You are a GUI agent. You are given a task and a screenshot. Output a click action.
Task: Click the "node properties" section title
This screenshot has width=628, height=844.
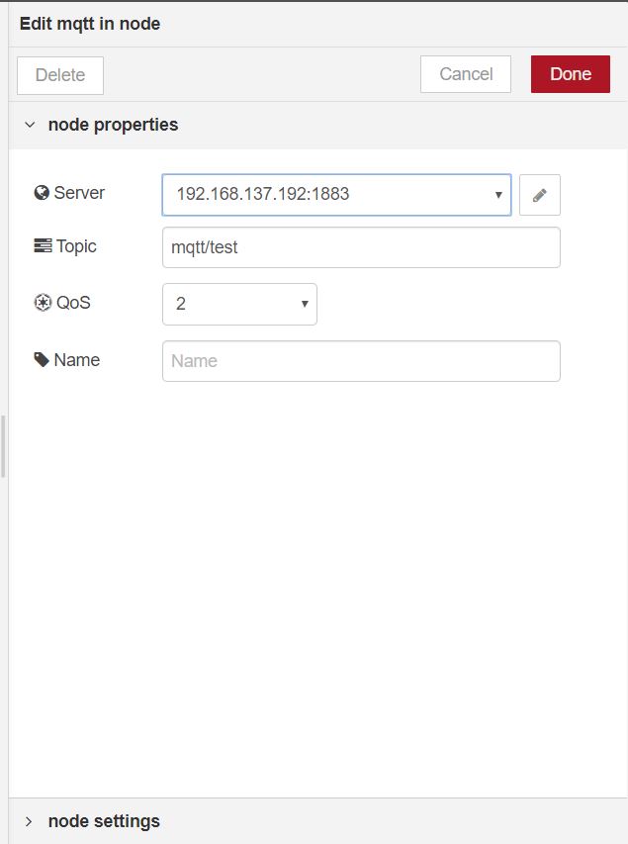point(113,126)
